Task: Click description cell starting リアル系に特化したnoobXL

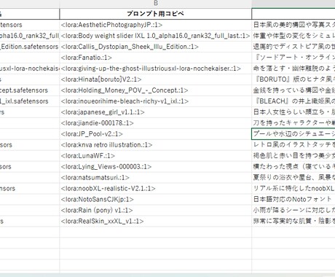Action: [x=293, y=189]
